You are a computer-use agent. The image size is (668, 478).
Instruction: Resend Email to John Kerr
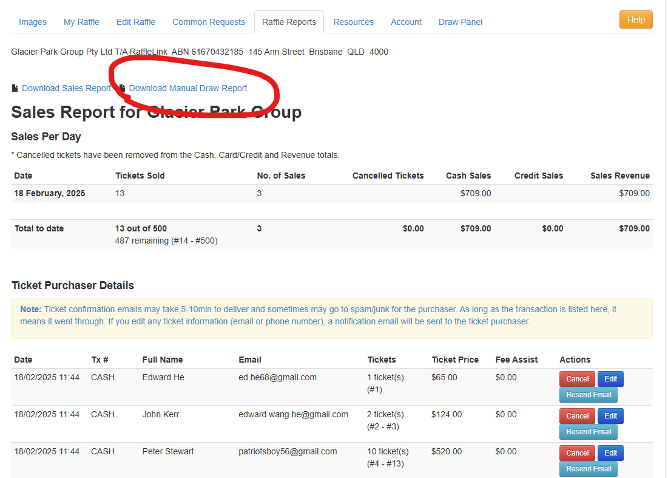pos(588,432)
